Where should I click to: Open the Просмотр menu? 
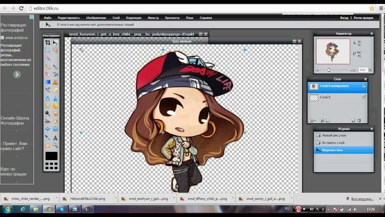point(172,18)
